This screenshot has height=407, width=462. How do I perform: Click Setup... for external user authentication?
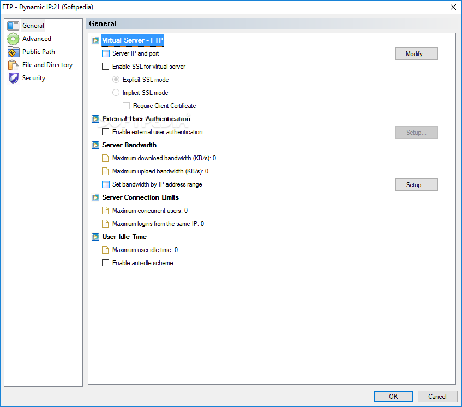[x=416, y=133]
